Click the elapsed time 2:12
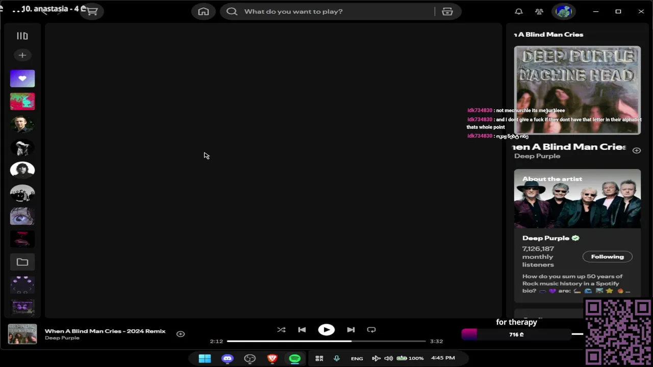 [x=216, y=342]
